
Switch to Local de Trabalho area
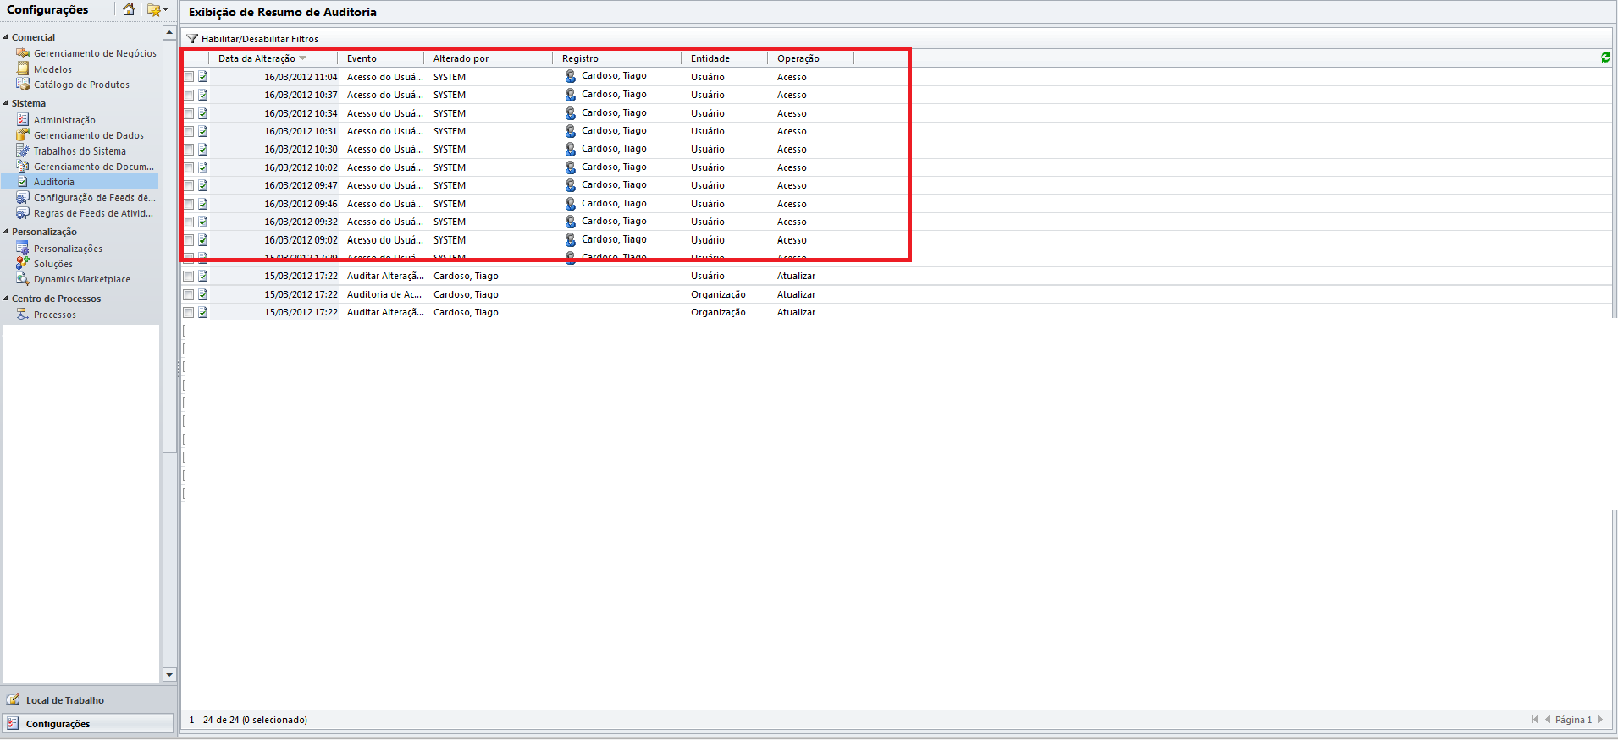pos(64,700)
